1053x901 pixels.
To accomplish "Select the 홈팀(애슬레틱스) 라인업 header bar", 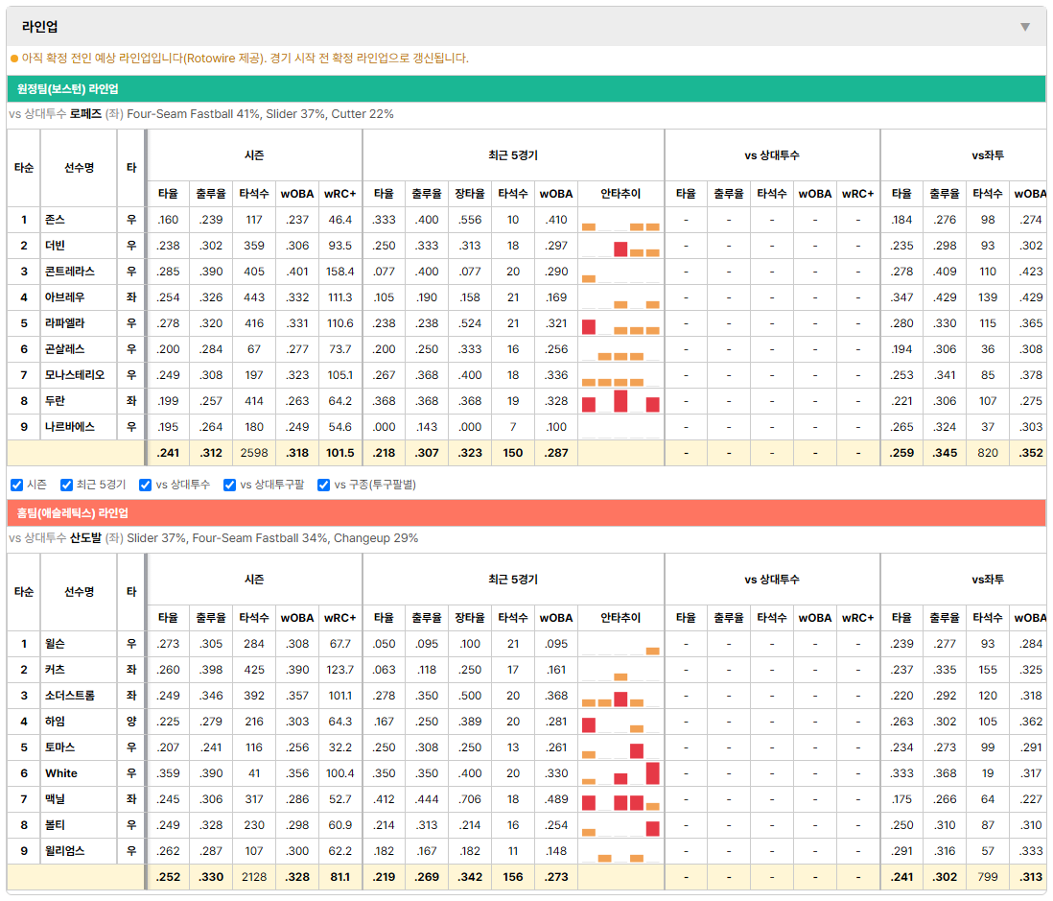I will pos(526,512).
